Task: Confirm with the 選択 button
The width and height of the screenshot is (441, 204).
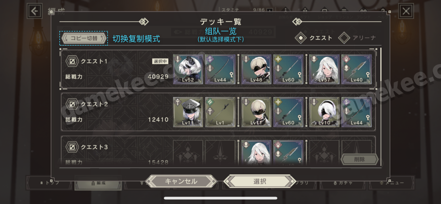Action: (260, 181)
